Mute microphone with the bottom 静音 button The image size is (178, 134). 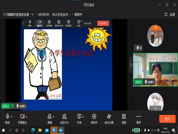[x=7, y=119]
